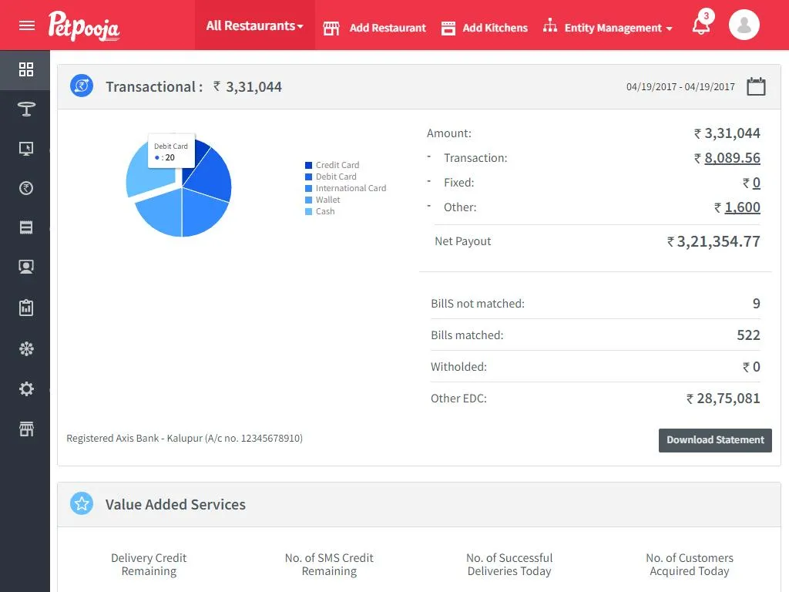Select Add Restaurant in the top bar
The height and width of the screenshot is (592, 789).
point(374,28)
